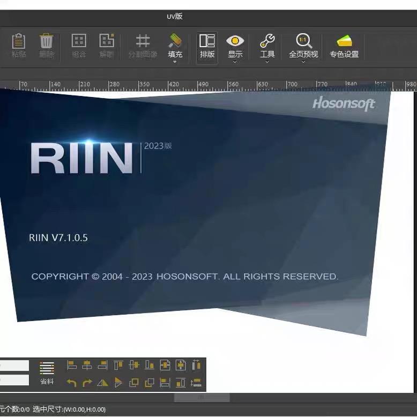Expand the 显示 display dropdown arrow

(x=235, y=62)
